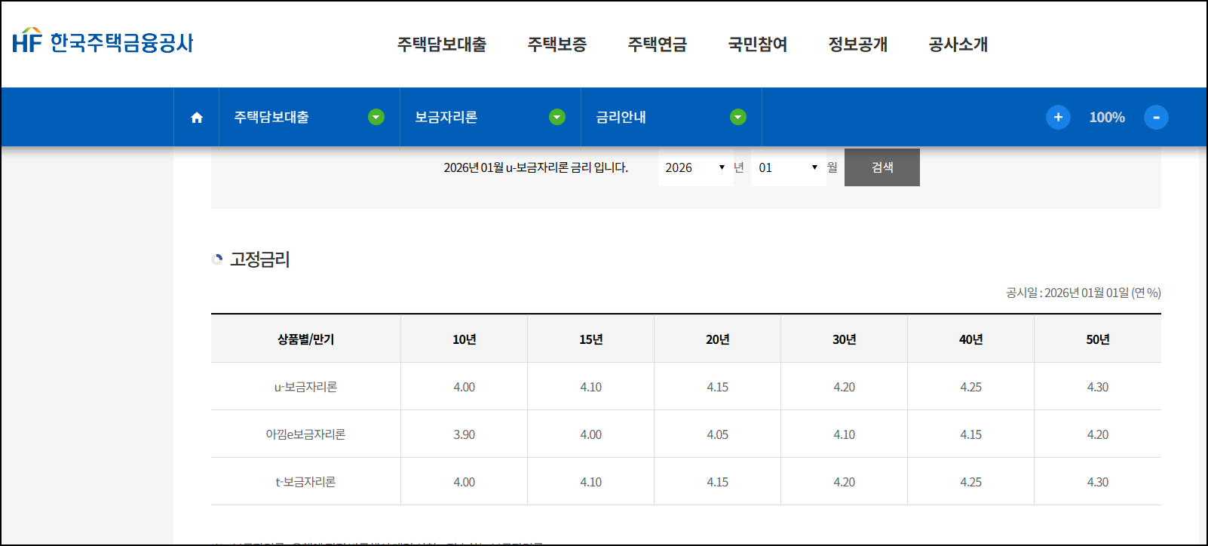Click 아낌e보금자리론 15년 rate 4.00
This screenshot has width=1208, height=546.
click(x=591, y=434)
